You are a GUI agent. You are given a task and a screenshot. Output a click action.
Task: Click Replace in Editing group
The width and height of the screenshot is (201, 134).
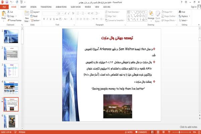[x=184, y=16]
